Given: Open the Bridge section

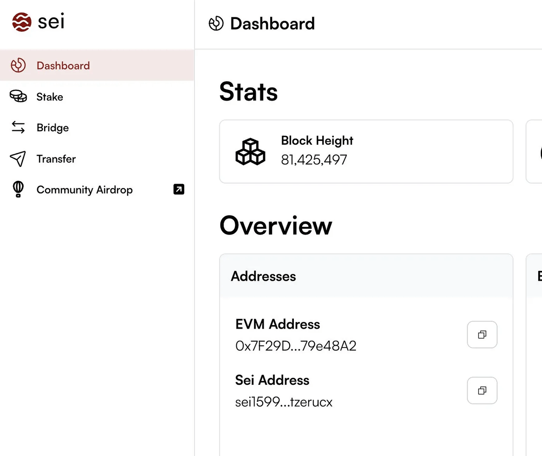Looking at the screenshot, I should click(x=97, y=127).
